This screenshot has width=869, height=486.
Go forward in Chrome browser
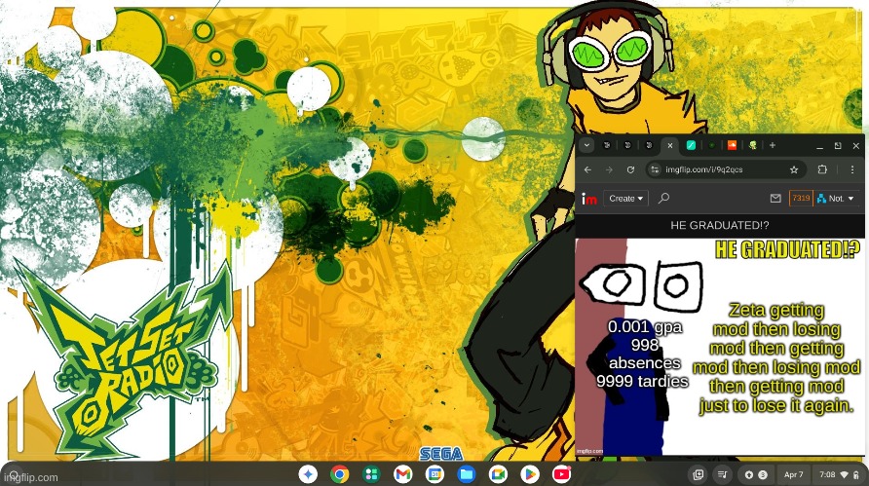tap(609, 169)
